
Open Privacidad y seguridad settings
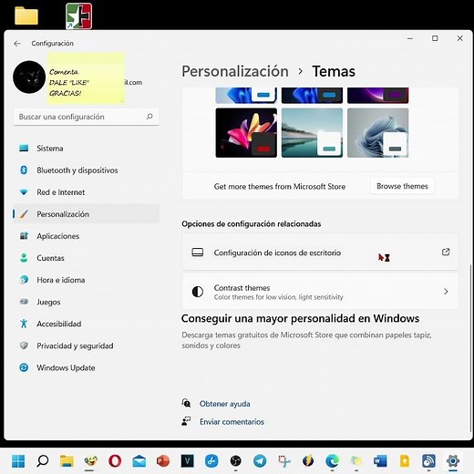coord(87,345)
